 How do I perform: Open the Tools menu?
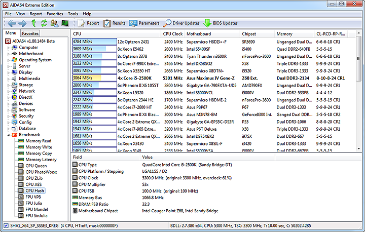[73, 14]
